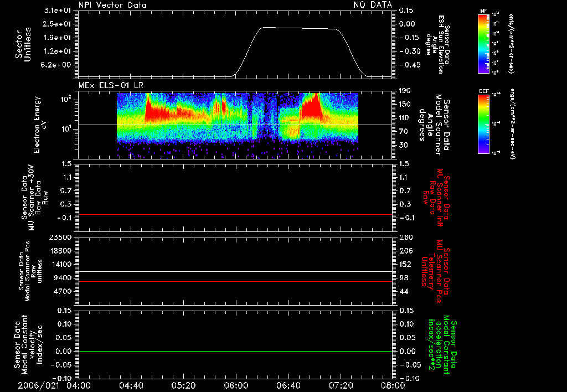Click the NF color scale bar
This screenshot has height=392, width=567.
point(483,43)
